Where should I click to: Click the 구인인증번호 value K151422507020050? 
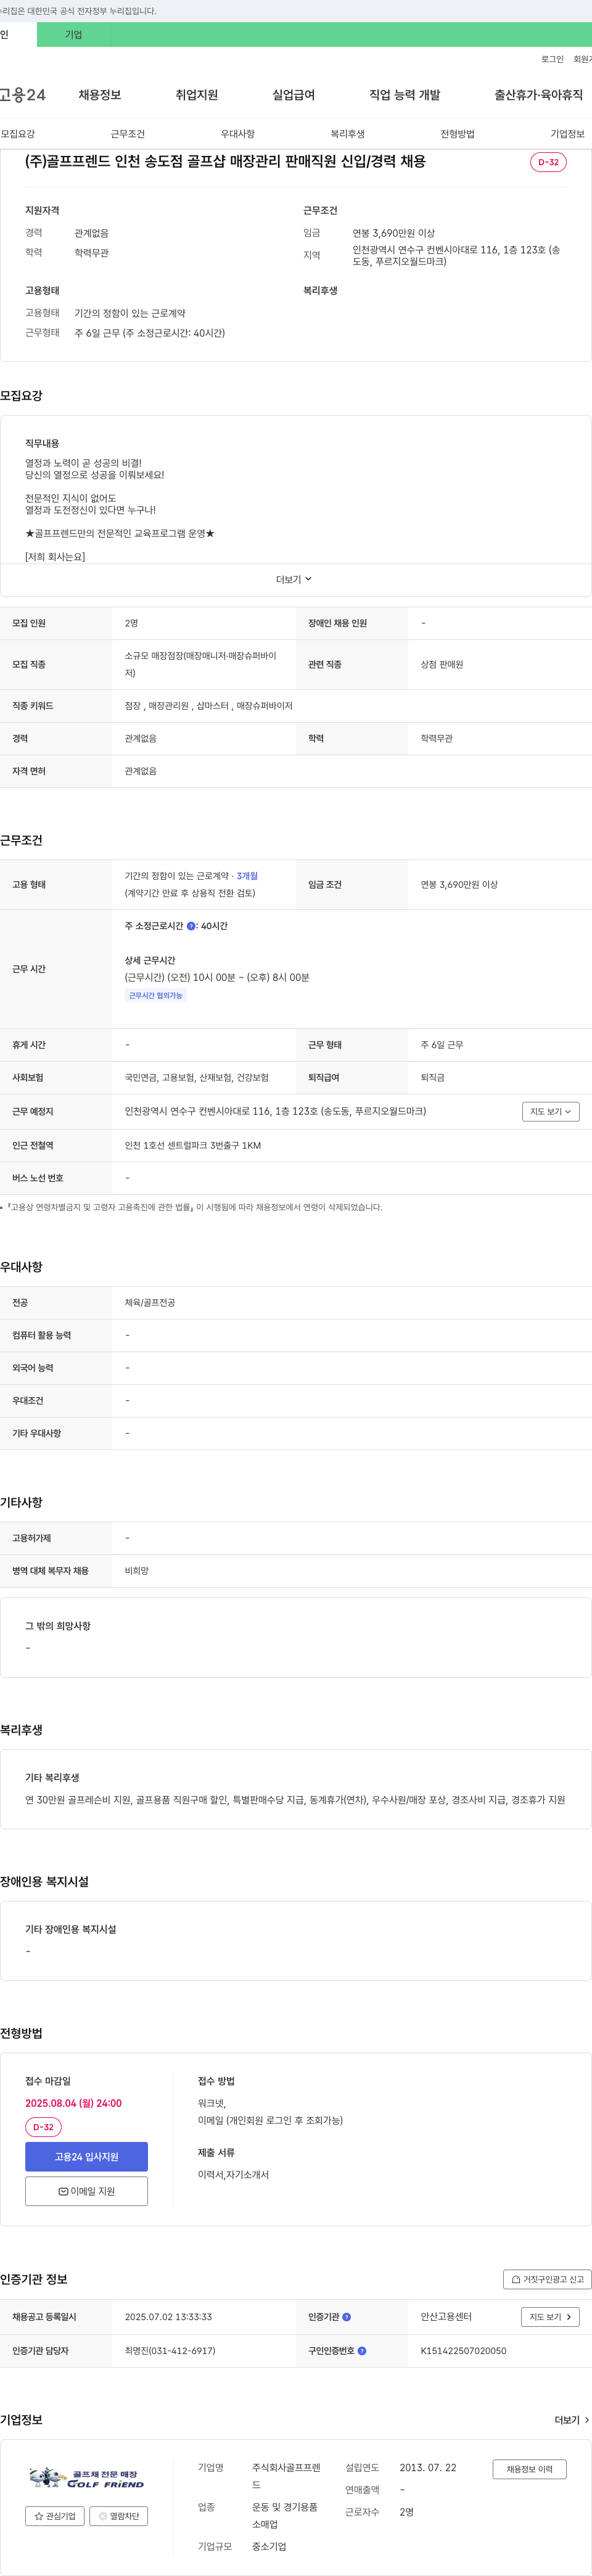463,2351
